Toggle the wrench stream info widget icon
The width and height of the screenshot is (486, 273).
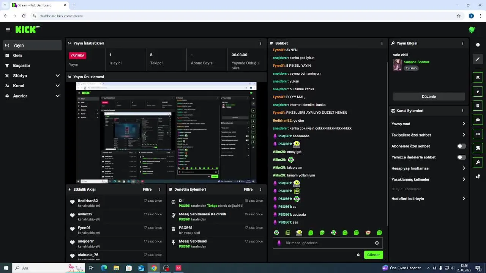(478, 162)
